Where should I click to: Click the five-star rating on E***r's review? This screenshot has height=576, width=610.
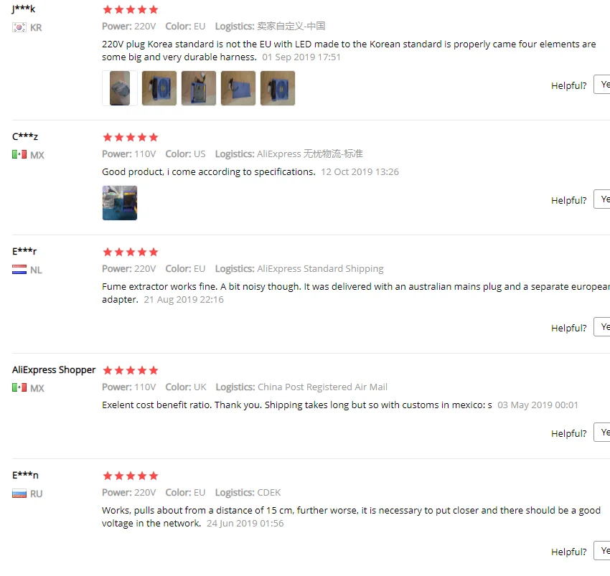(x=131, y=252)
